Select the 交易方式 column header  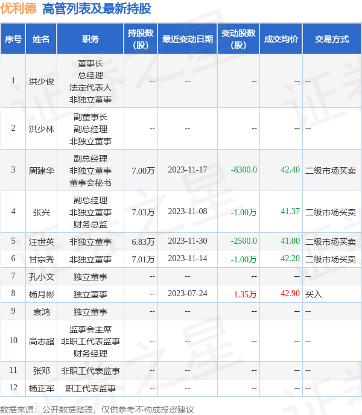[x=332, y=39]
